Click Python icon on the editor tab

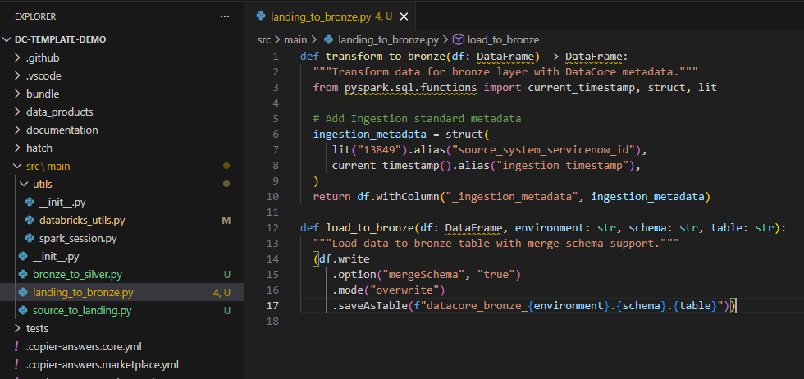(x=261, y=16)
